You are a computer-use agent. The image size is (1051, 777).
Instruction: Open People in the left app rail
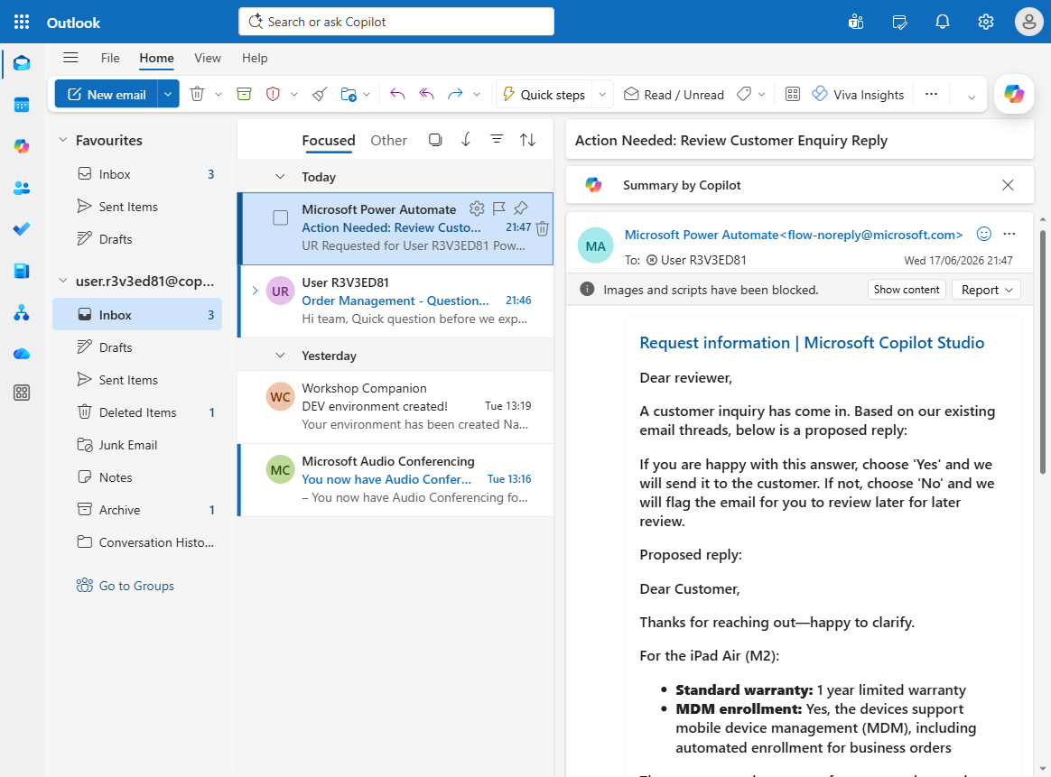click(x=22, y=189)
